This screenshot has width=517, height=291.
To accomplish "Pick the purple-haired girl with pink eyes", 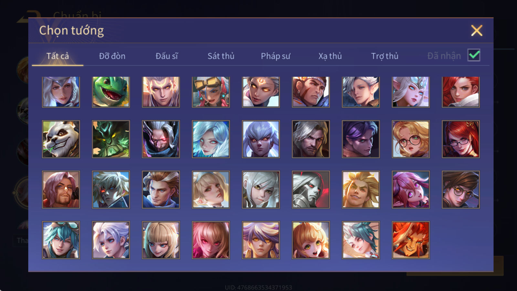I will coord(411,189).
